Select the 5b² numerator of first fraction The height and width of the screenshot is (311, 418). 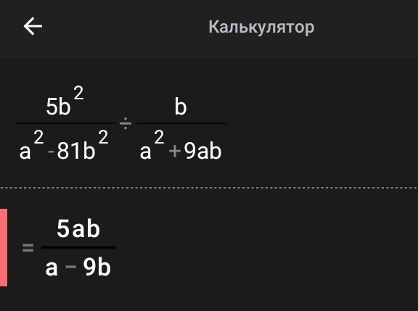coord(65,101)
